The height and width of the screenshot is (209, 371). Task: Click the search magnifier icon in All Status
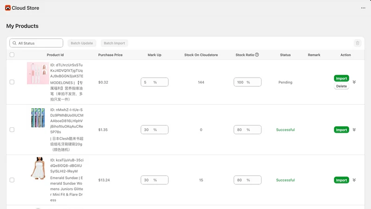pos(14,43)
